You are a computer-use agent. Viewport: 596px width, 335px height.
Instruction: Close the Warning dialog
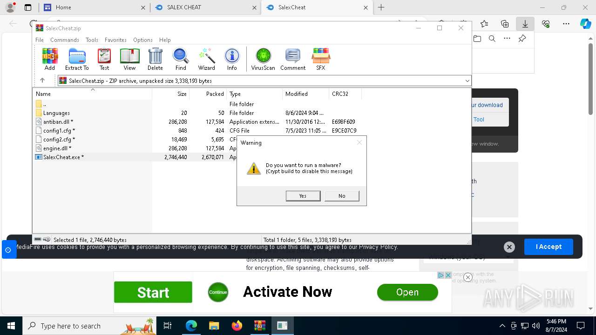click(359, 142)
